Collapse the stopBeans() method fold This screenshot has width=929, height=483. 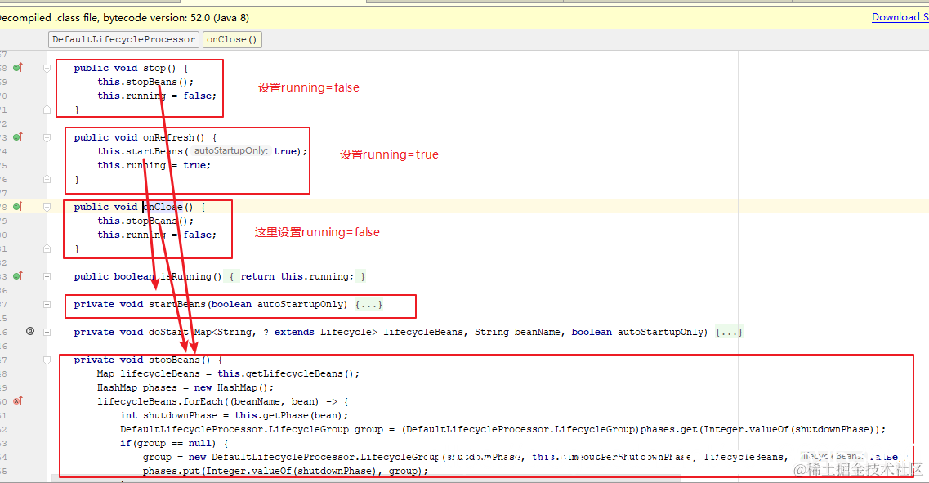(47, 360)
